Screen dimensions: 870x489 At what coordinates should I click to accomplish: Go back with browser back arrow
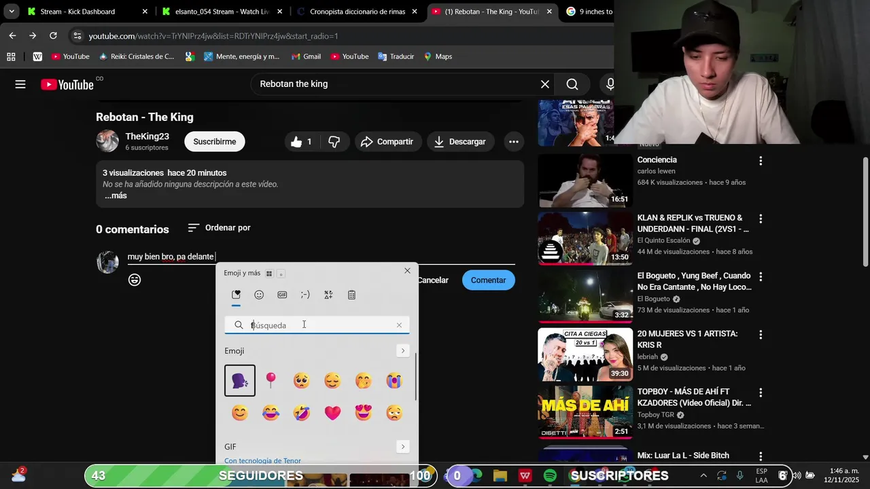point(12,35)
